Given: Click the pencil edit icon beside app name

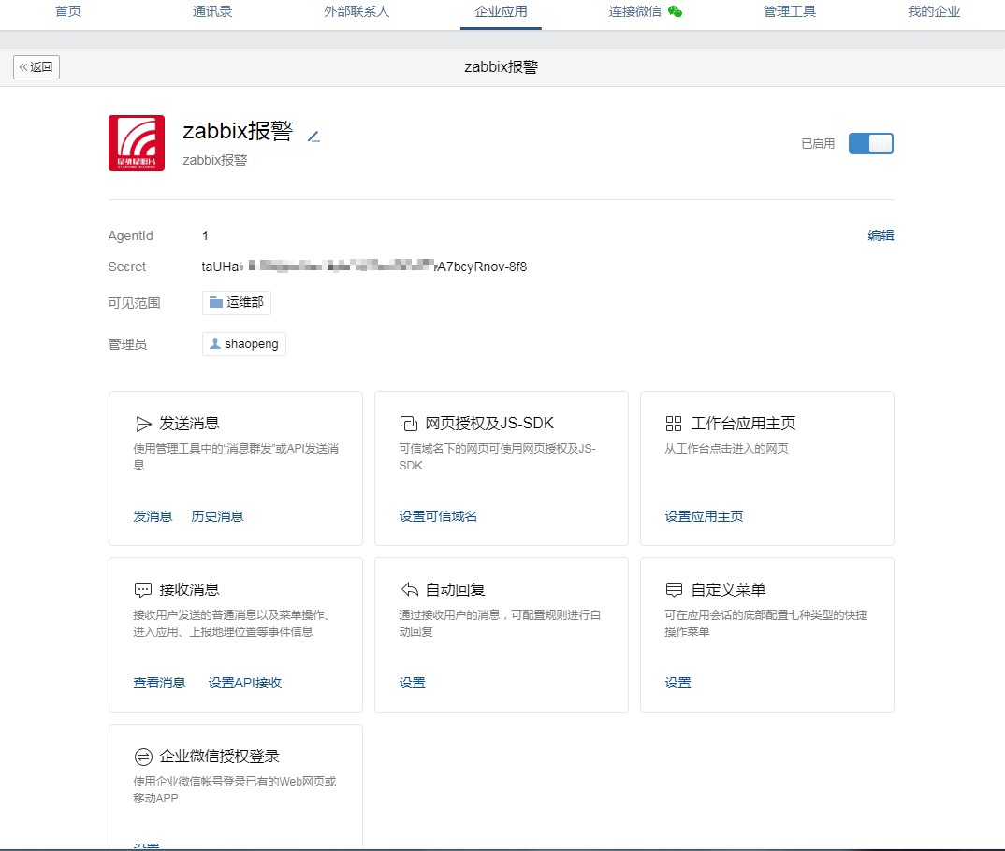Looking at the screenshot, I should point(313,137).
